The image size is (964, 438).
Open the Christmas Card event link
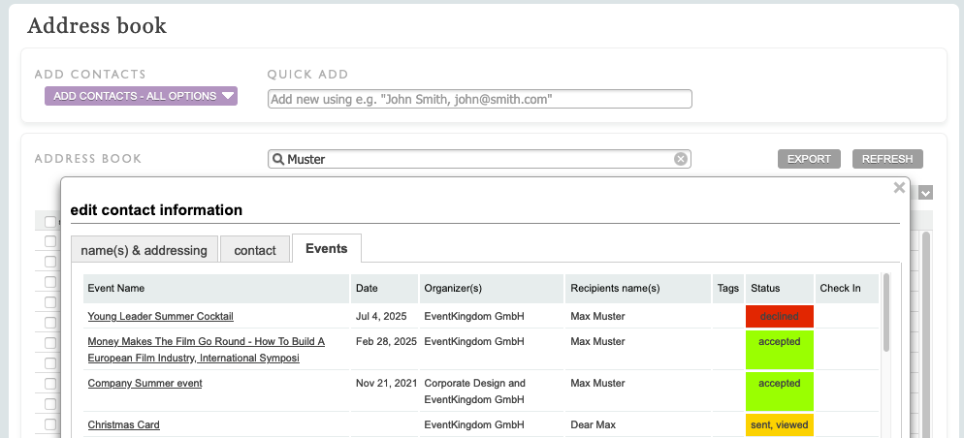123,424
